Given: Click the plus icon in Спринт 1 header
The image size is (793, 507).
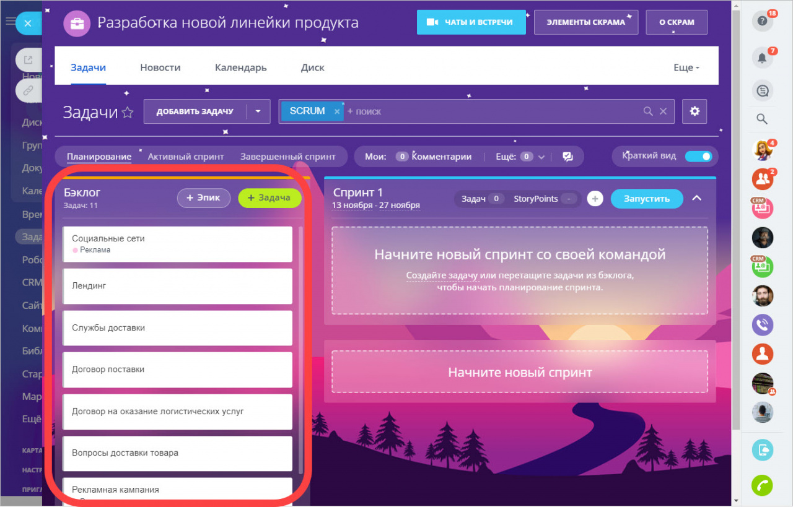Looking at the screenshot, I should tap(595, 199).
